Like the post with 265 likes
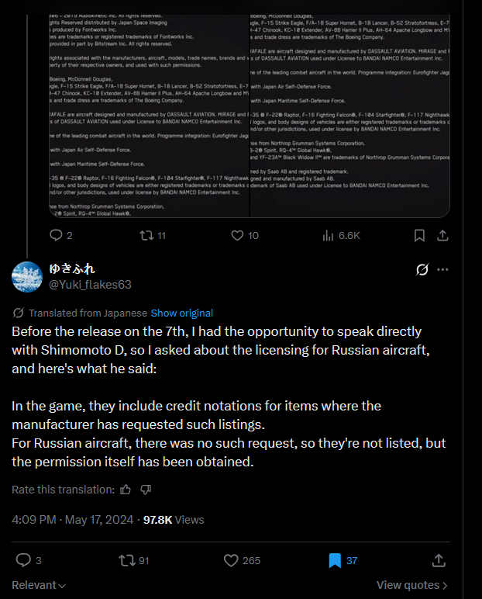This screenshot has width=482, height=599. [x=230, y=560]
